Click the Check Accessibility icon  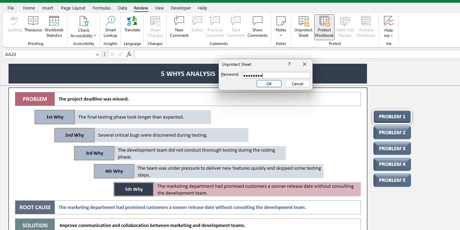pos(83,21)
